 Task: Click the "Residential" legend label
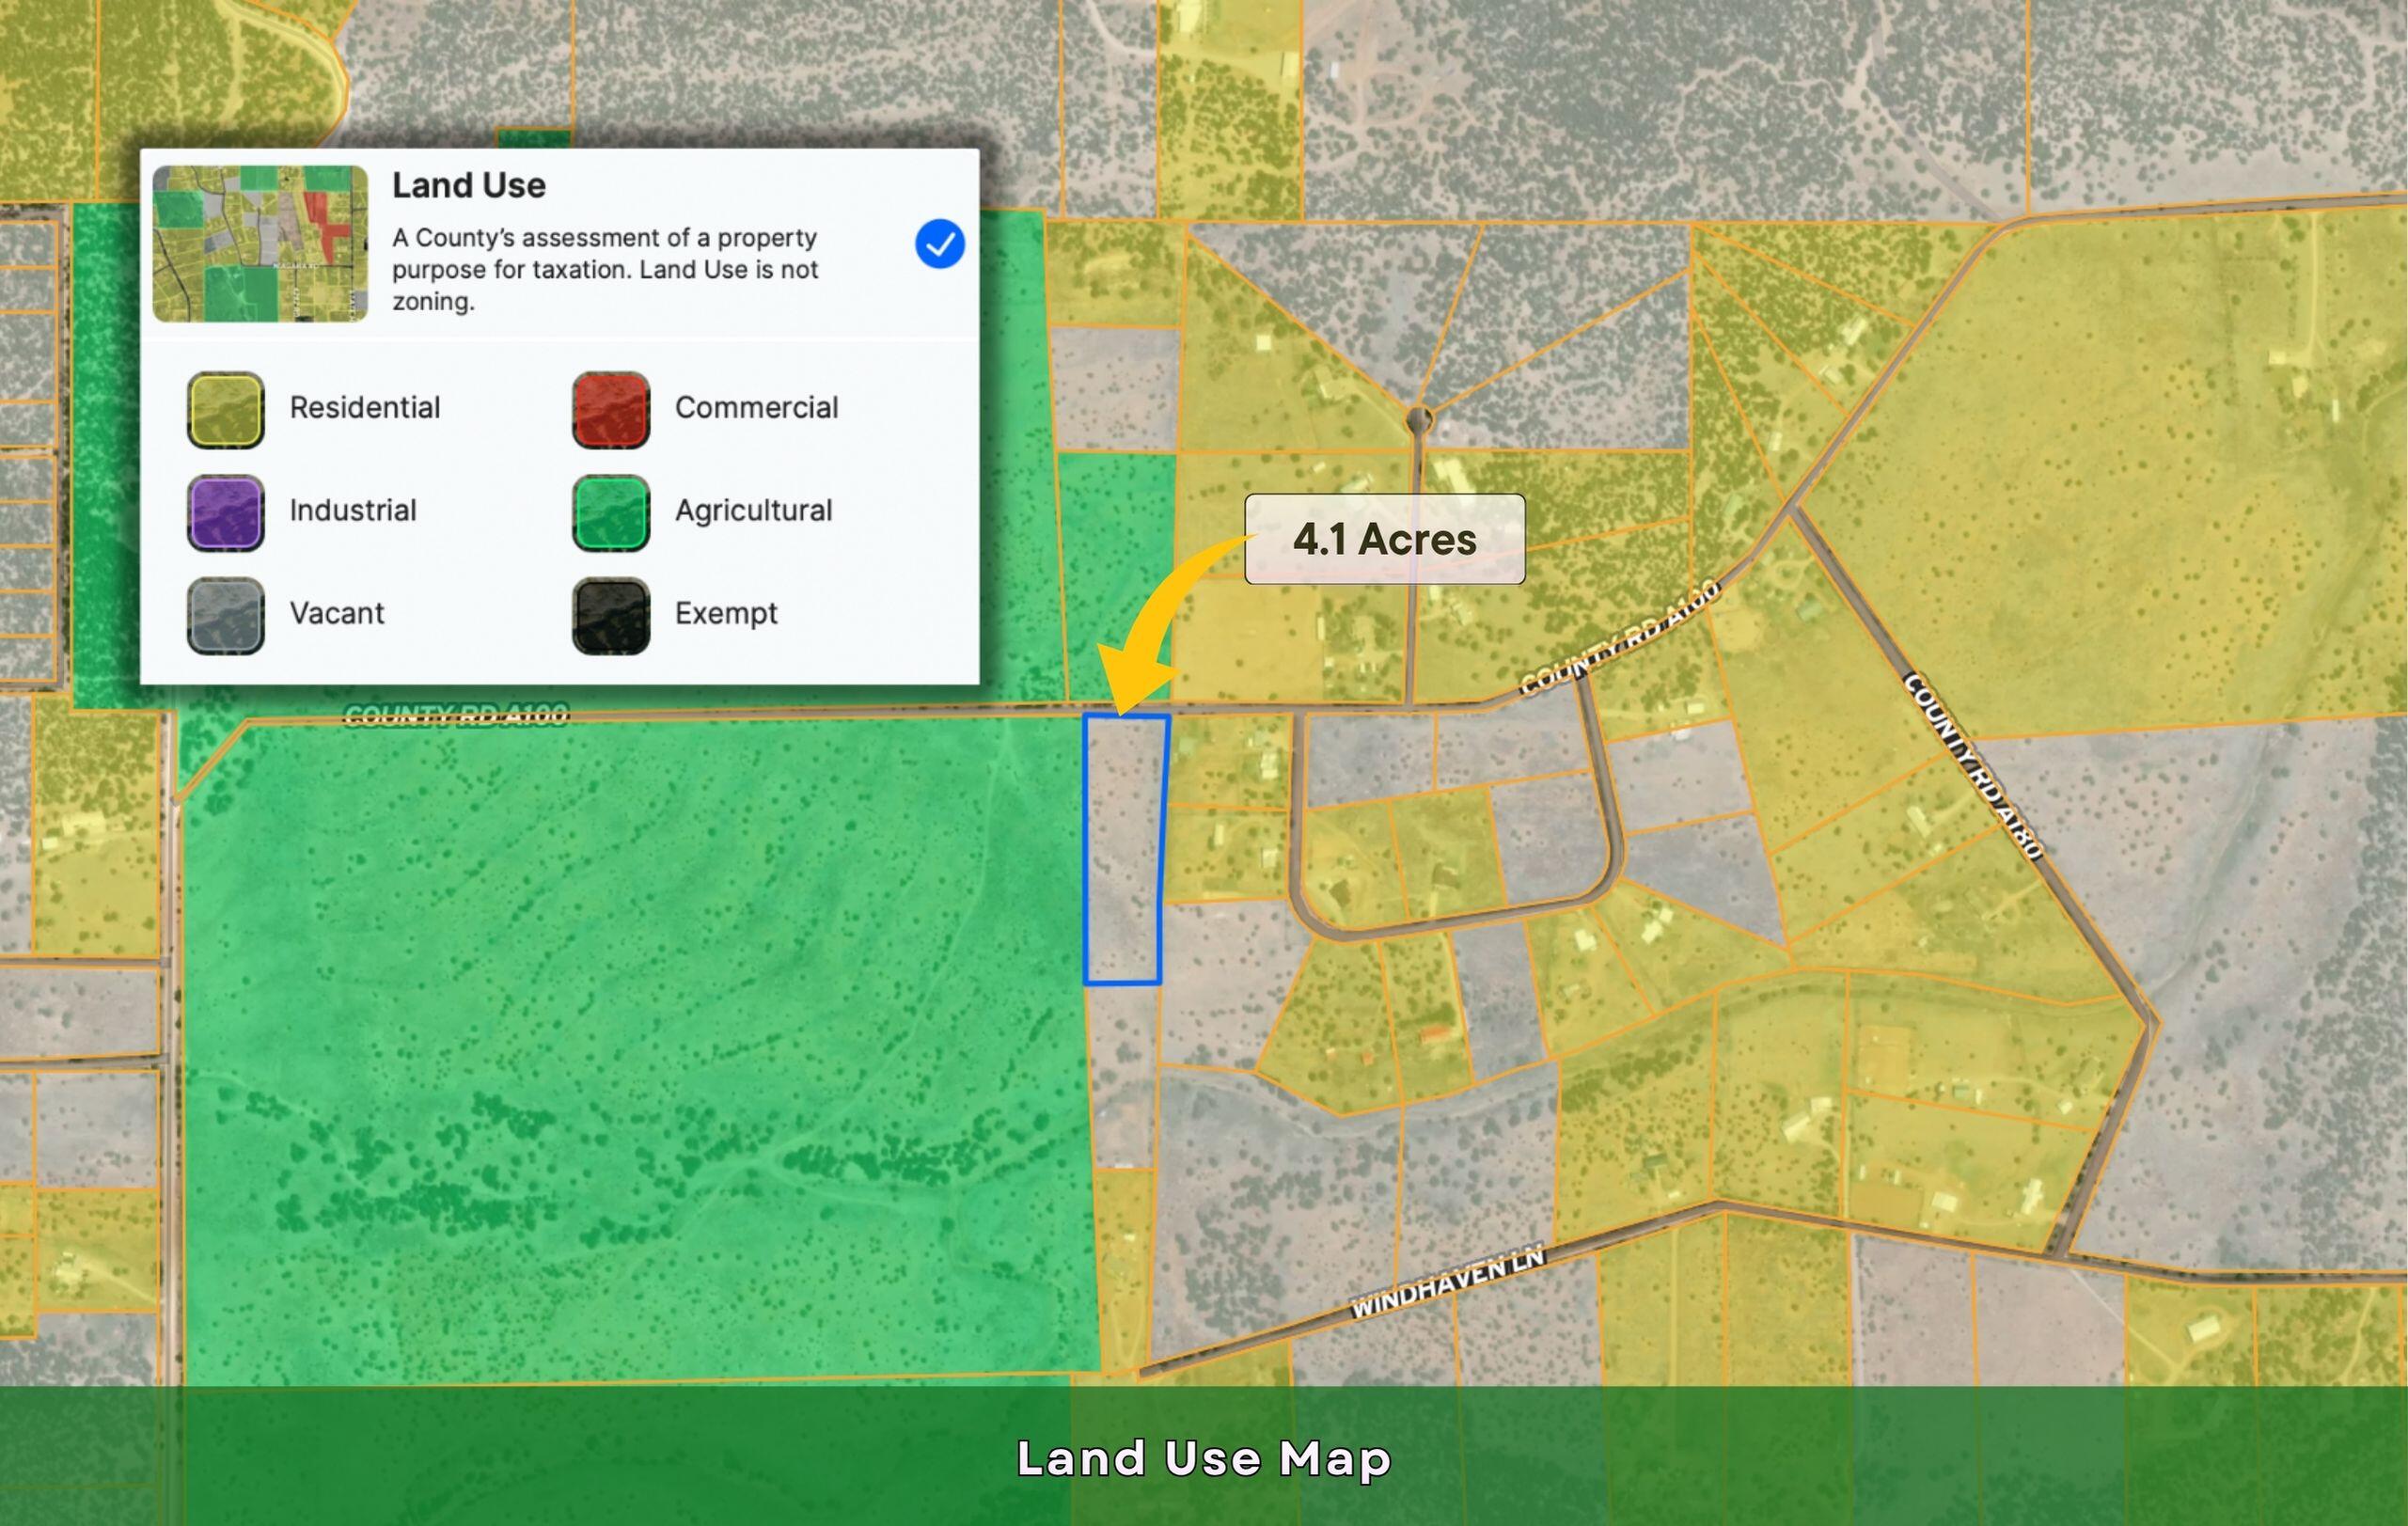[365, 408]
